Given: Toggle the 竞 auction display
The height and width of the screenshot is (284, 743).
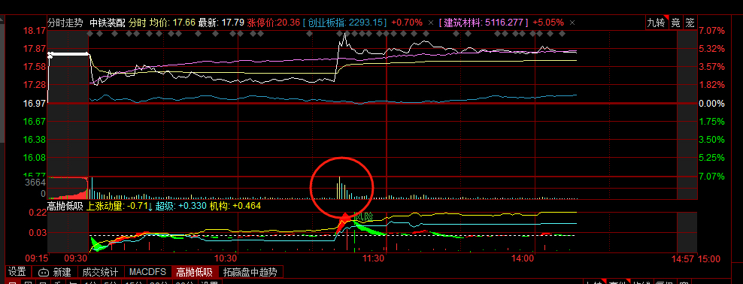Looking at the screenshot, I should [675, 23].
